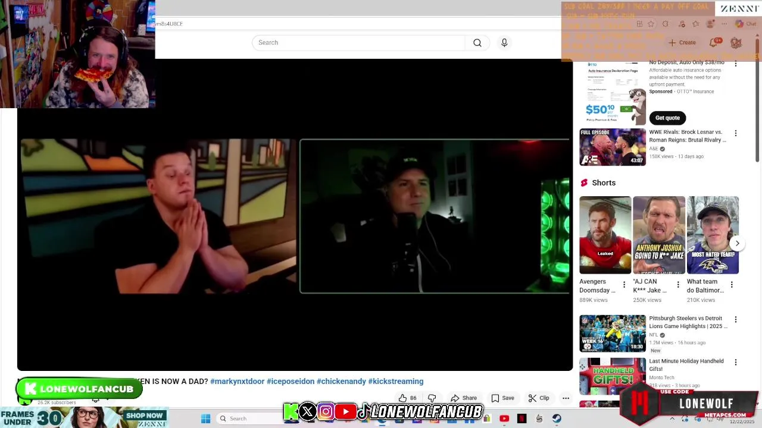Open #chickenandy hashtag link
762x428 pixels.
click(x=341, y=382)
